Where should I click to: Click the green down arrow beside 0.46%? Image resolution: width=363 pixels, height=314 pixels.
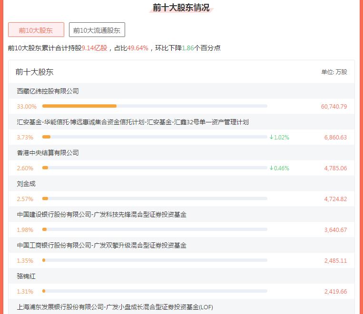271,168
